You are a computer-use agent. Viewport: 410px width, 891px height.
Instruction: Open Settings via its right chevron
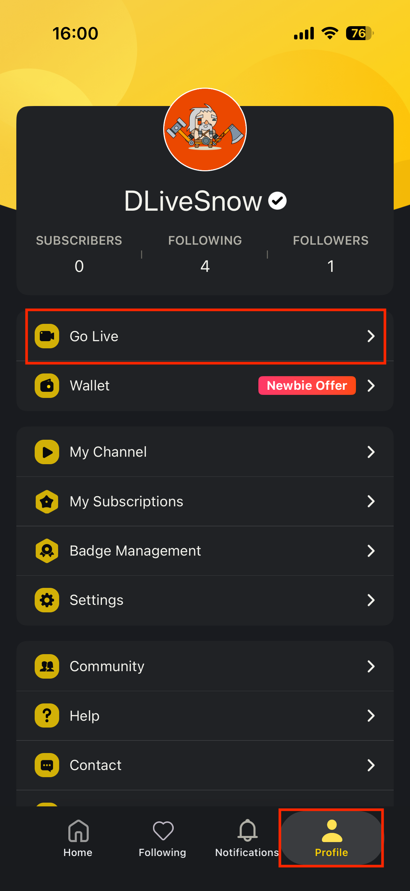[371, 600]
